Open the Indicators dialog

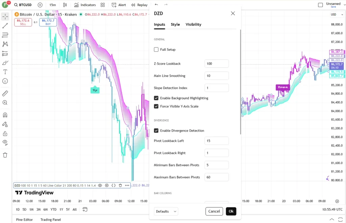click(x=85, y=5)
